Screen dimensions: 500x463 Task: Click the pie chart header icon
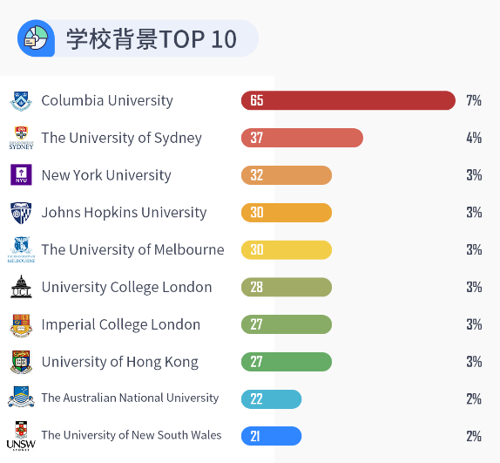[36, 38]
